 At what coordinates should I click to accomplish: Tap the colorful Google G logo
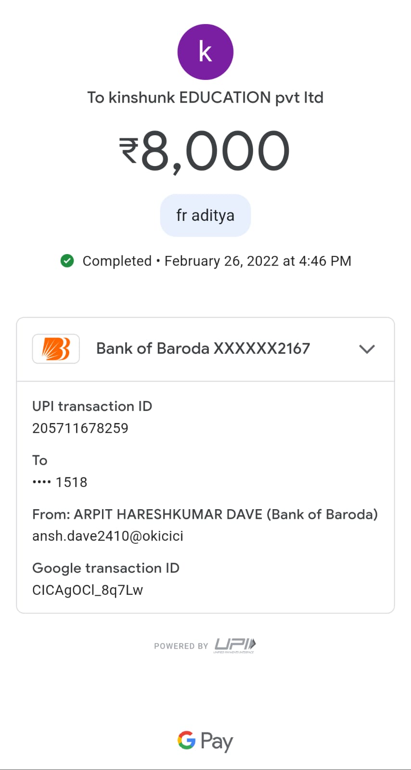click(186, 740)
